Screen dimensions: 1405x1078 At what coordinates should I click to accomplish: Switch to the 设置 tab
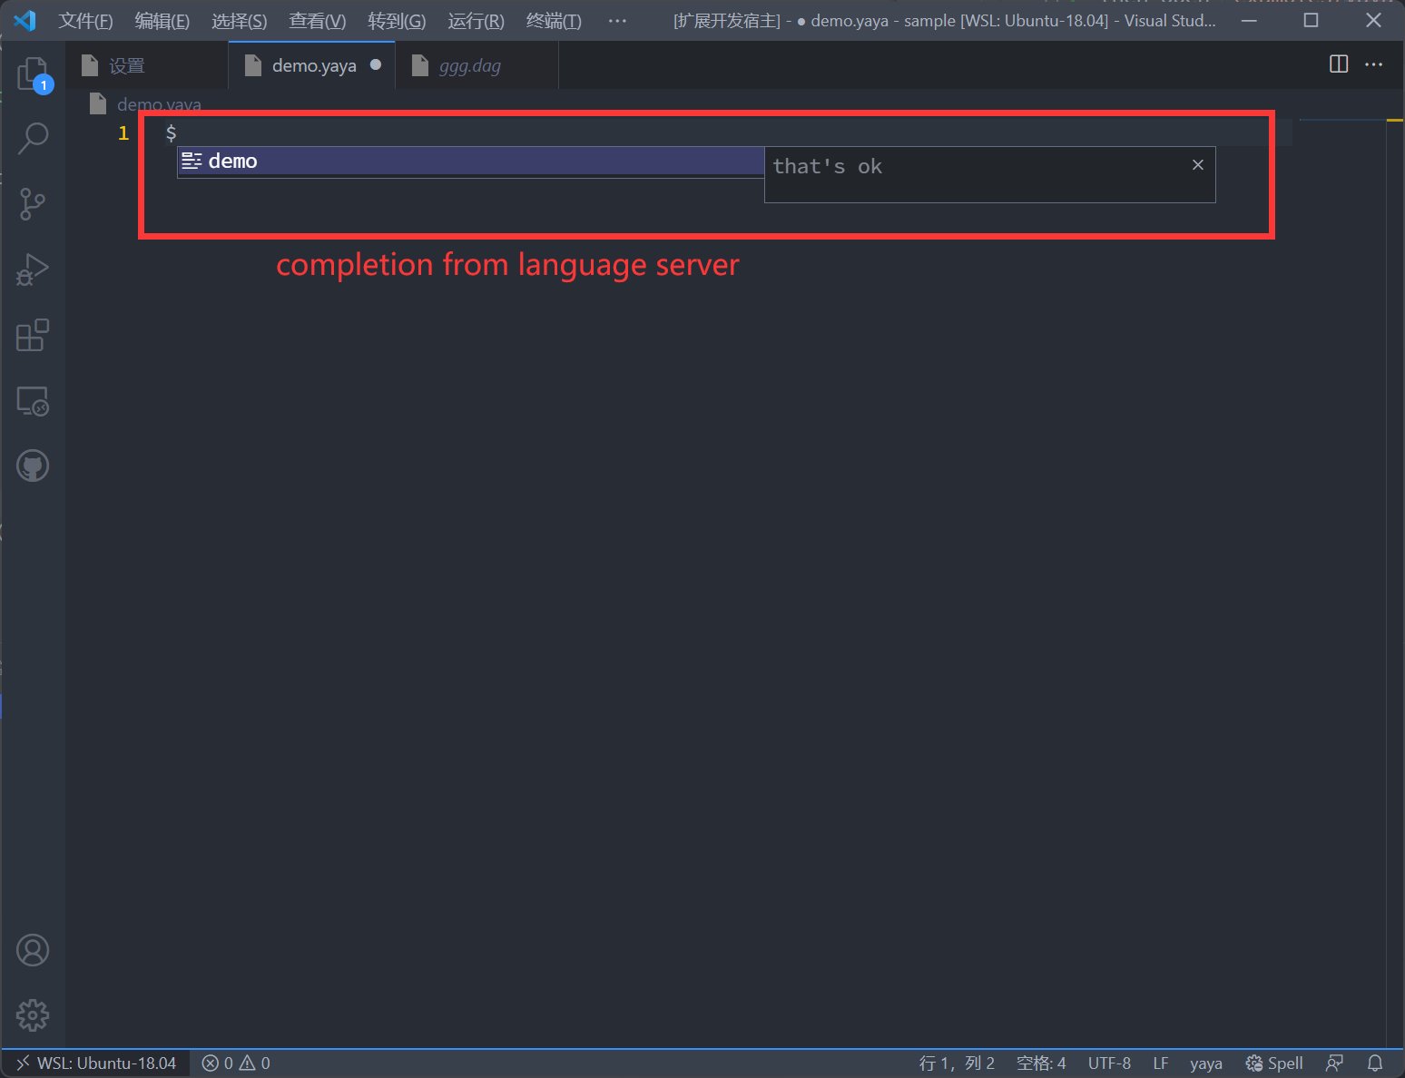(x=146, y=65)
